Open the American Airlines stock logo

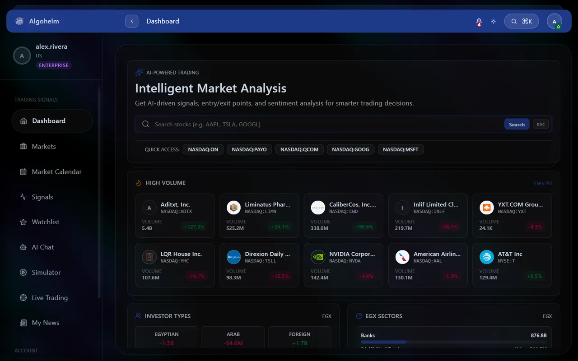(x=402, y=257)
